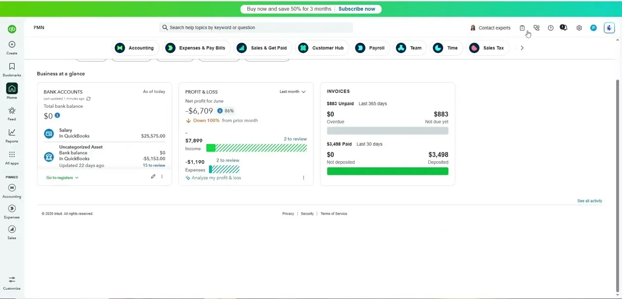Open 15 to review link

(x=154, y=166)
